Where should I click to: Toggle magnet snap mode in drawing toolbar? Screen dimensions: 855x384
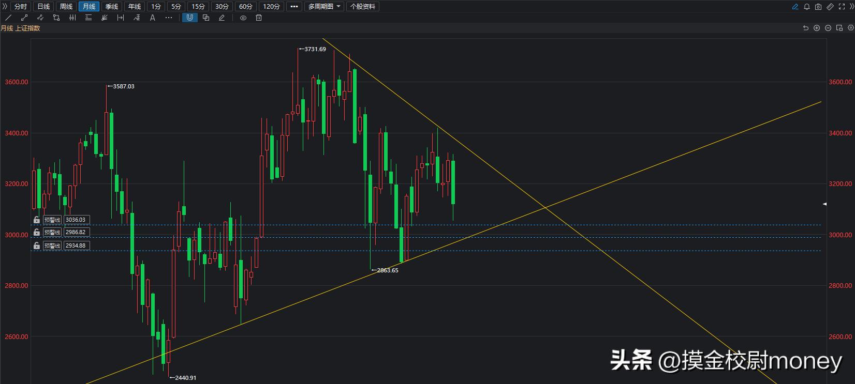[190, 18]
